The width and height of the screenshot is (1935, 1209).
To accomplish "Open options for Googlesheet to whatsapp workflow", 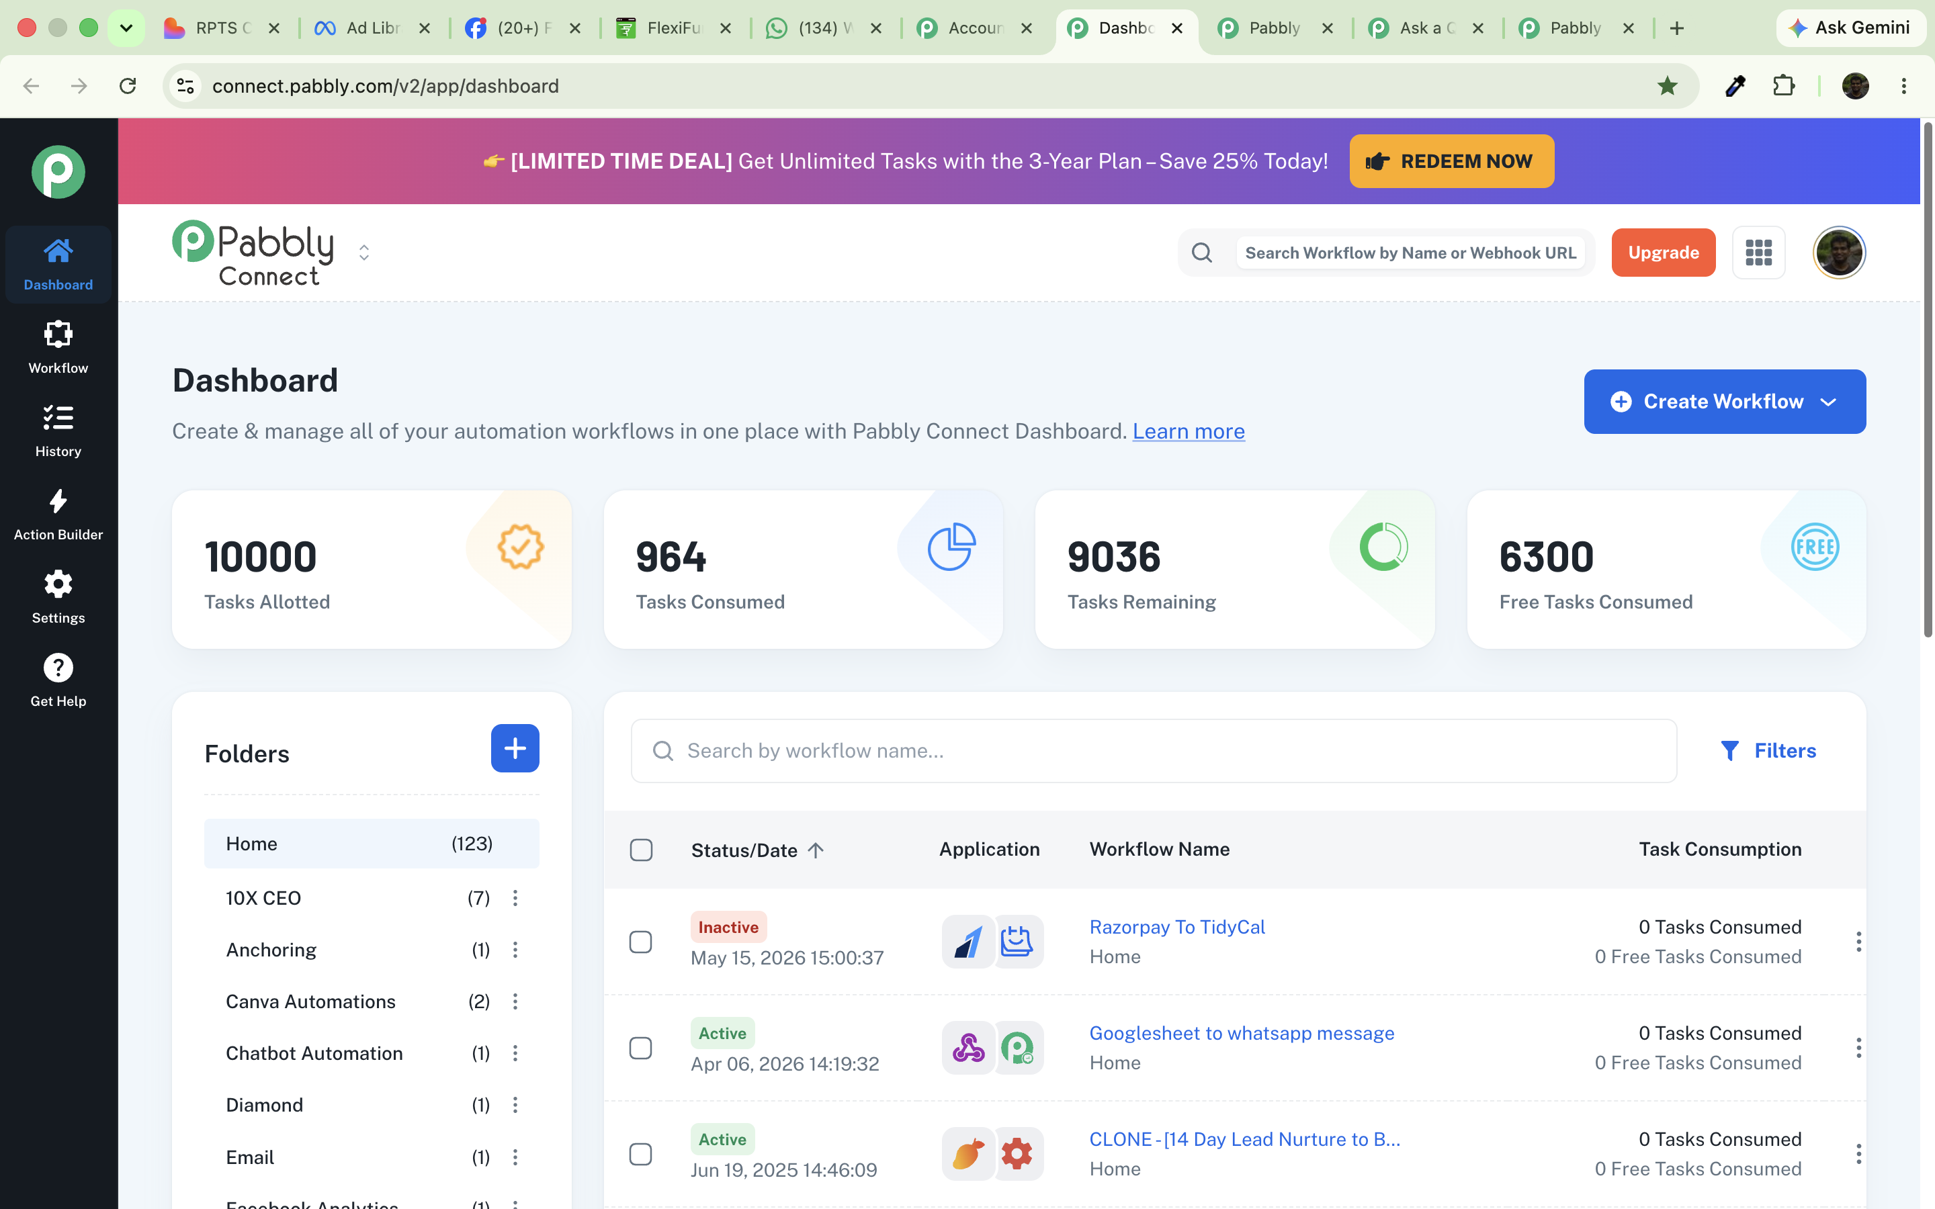I will click(x=1858, y=1048).
